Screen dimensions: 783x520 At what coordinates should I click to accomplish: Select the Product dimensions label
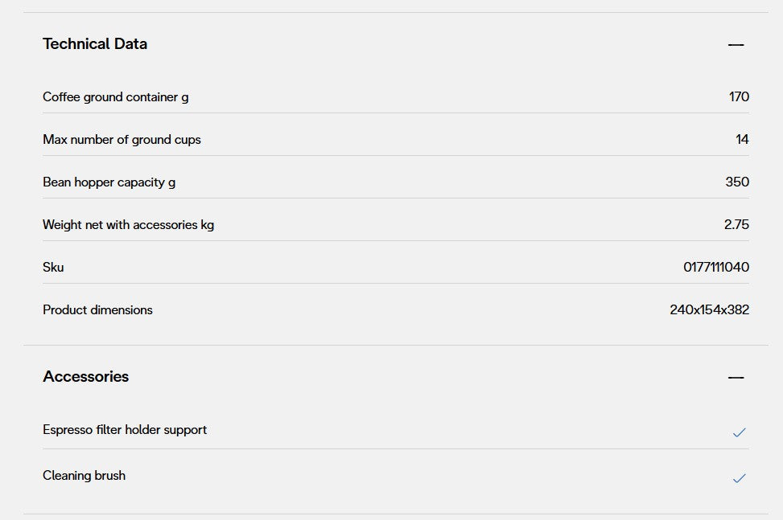point(97,310)
